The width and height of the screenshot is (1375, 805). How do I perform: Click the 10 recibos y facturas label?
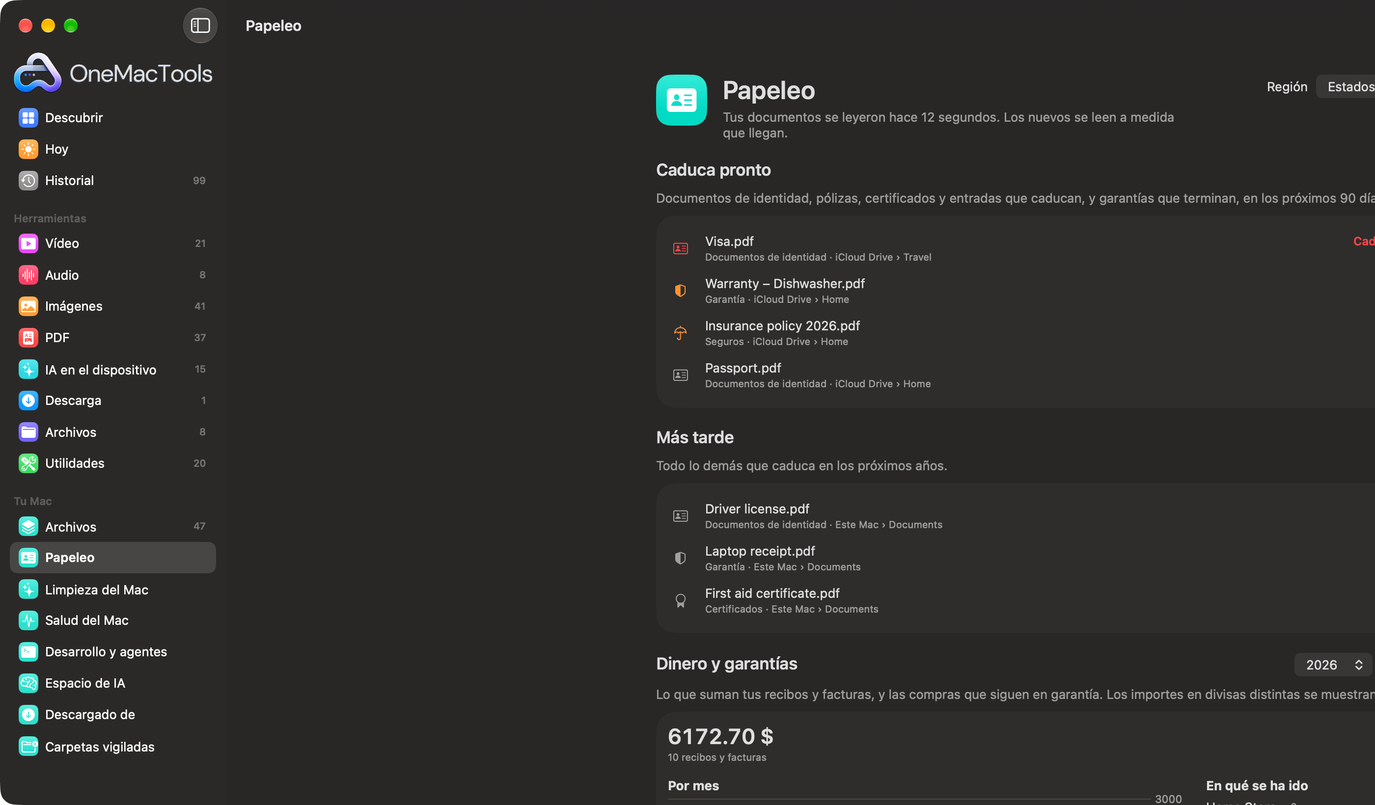click(717, 757)
